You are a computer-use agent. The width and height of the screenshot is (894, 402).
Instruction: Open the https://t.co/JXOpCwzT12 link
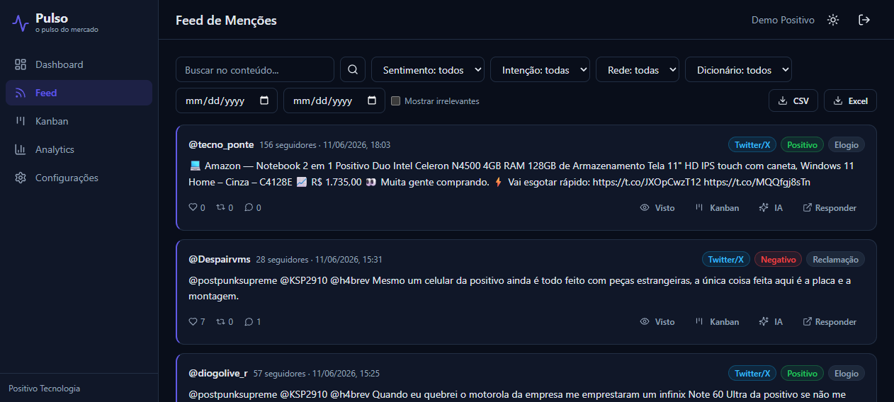(646, 182)
